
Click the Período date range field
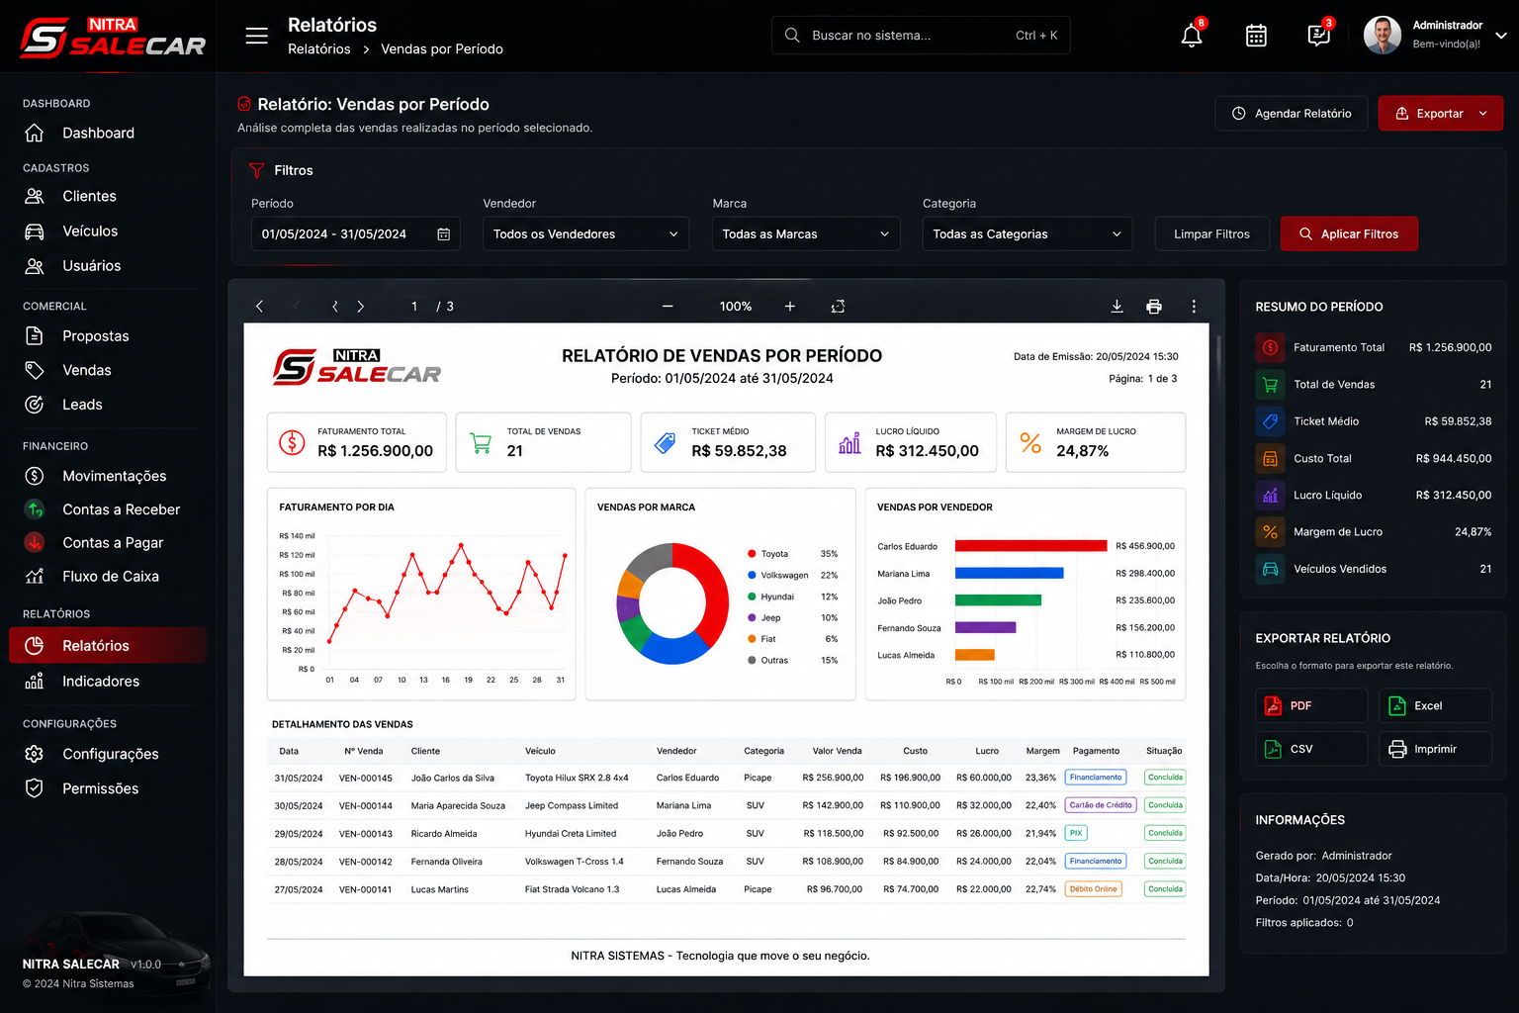tap(355, 234)
